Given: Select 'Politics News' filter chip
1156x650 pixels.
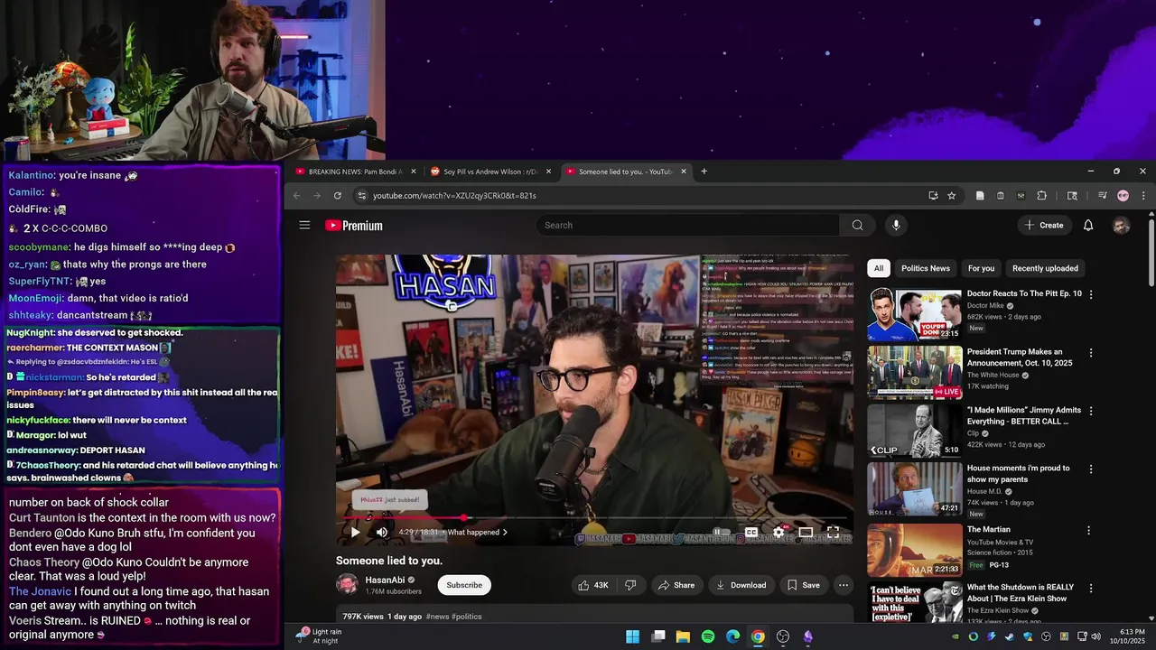Looking at the screenshot, I should pyautogui.click(x=926, y=268).
